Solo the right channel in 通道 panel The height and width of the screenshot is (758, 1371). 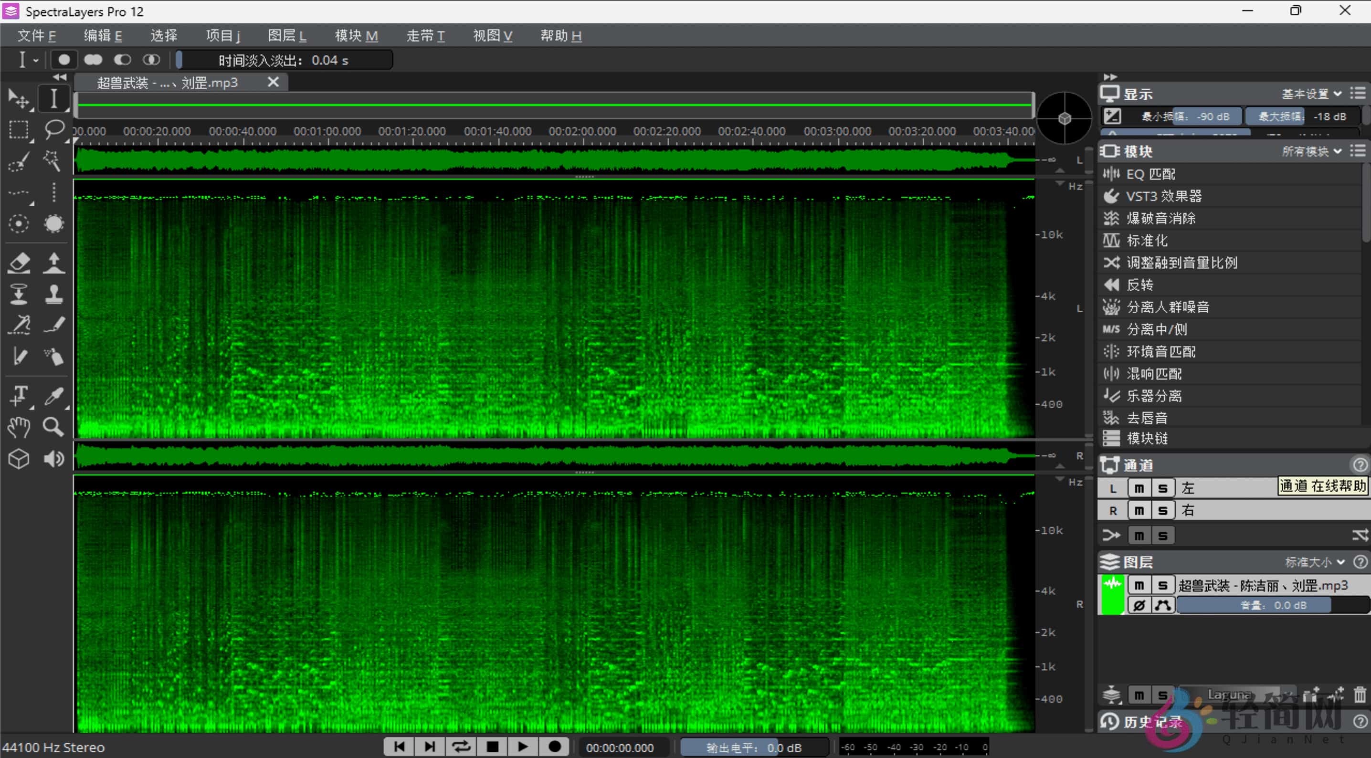1163,510
